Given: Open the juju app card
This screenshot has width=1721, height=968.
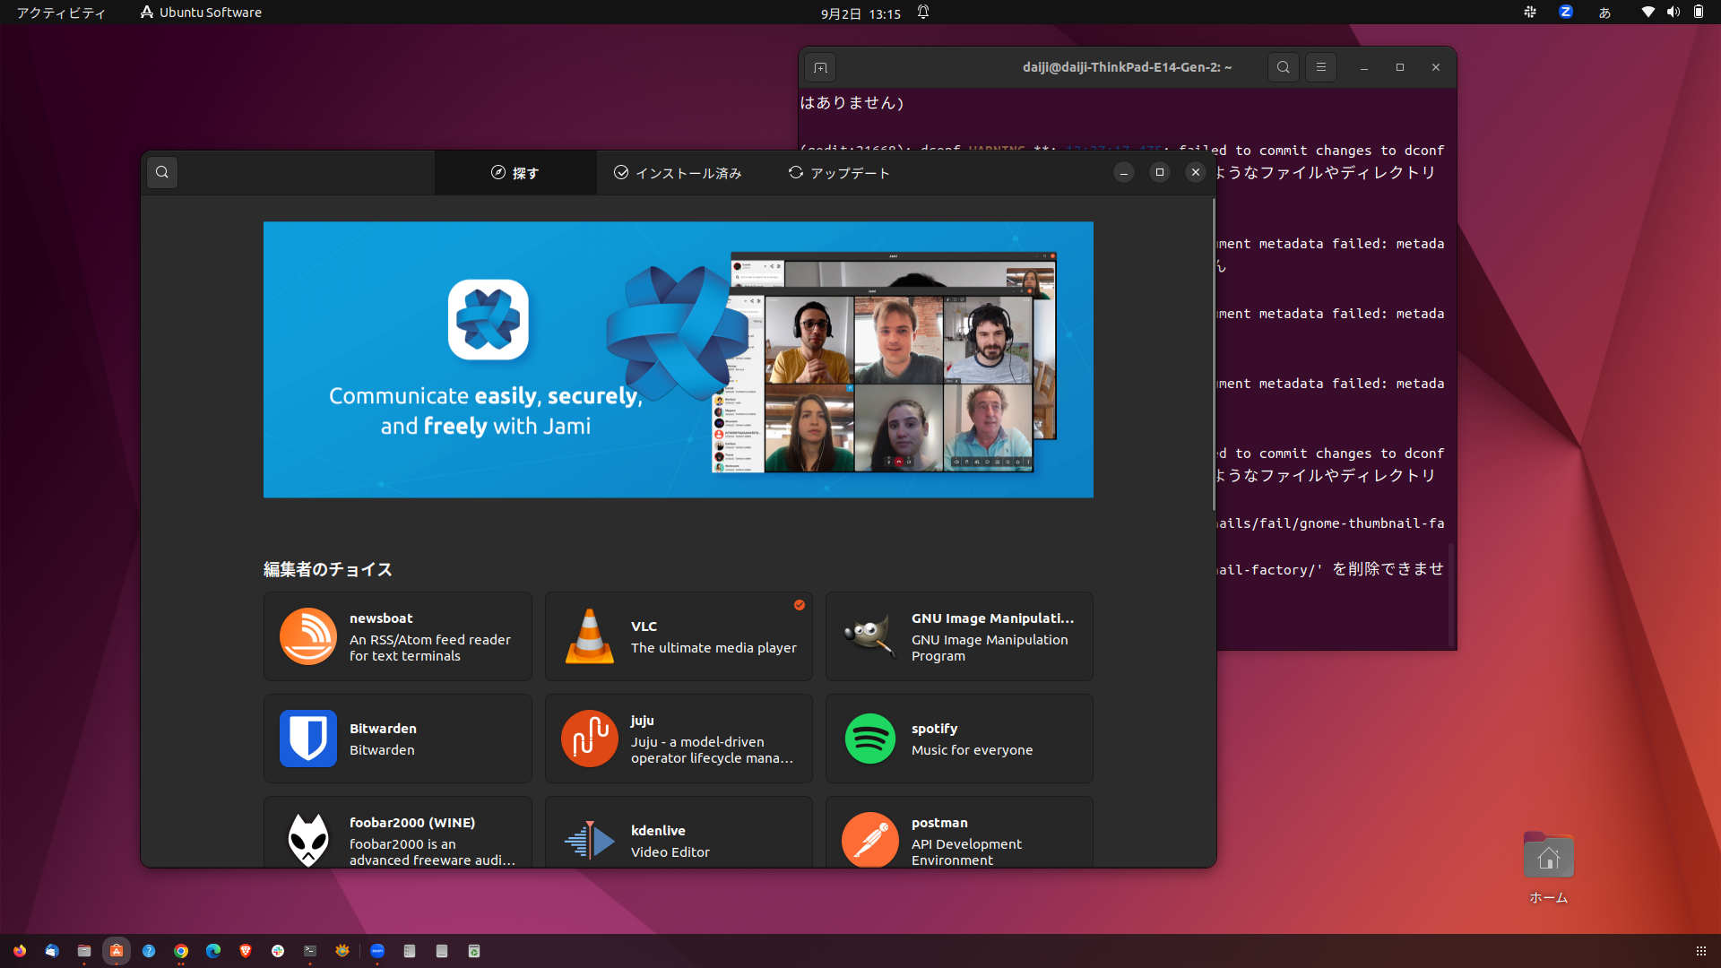Looking at the screenshot, I should point(679,739).
